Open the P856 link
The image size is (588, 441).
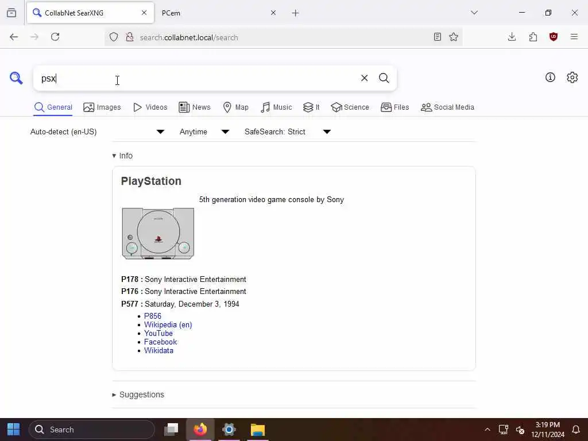[153, 316]
